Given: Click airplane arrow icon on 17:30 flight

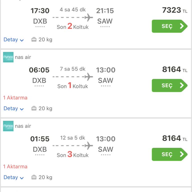Looking at the screenshot, I should tap(88, 17).
